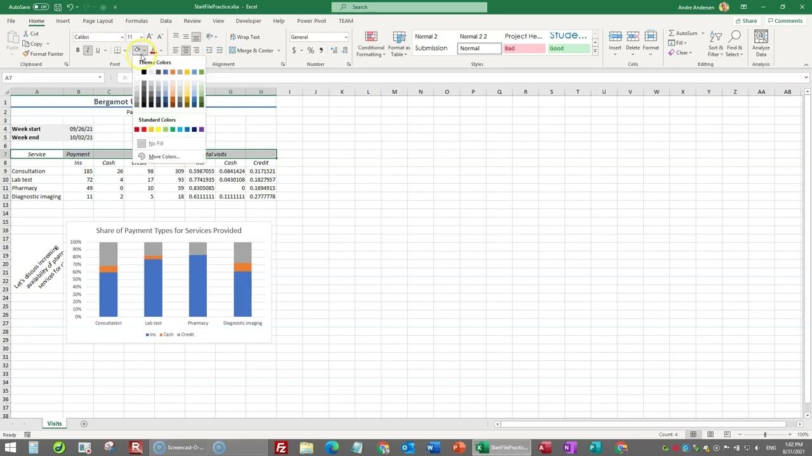This screenshot has height=456, width=812.
Task: Switch to Page Layout view in the status bar
Action: [x=710, y=434]
